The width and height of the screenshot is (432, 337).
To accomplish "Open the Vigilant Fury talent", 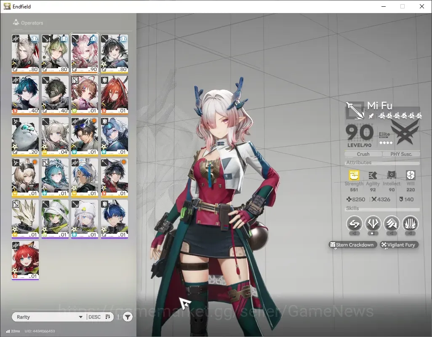I will coord(399,245).
